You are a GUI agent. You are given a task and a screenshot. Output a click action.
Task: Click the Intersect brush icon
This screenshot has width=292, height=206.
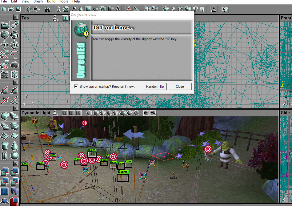[x=5, y=182]
